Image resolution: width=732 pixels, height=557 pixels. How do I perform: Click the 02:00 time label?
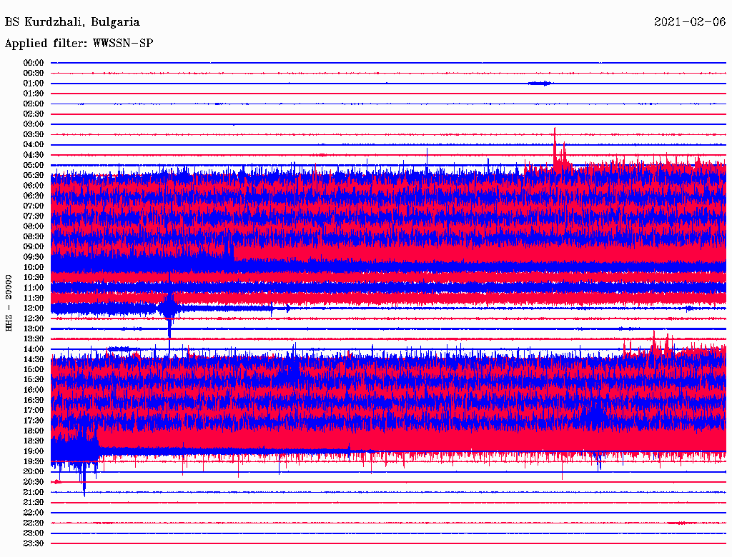point(34,104)
